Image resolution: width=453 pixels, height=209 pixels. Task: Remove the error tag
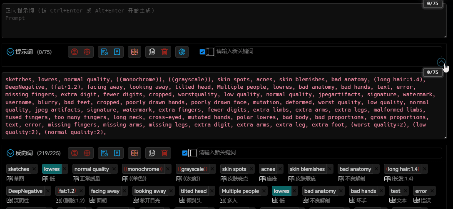click(x=432, y=191)
